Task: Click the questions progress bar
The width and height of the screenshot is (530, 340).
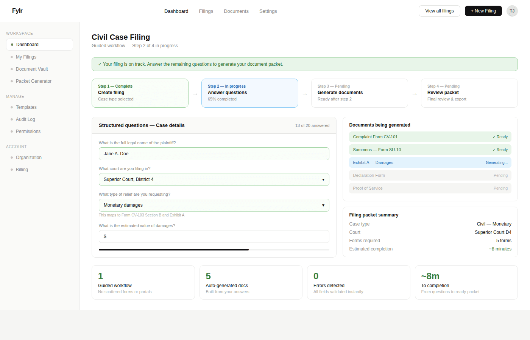Action: (x=214, y=250)
